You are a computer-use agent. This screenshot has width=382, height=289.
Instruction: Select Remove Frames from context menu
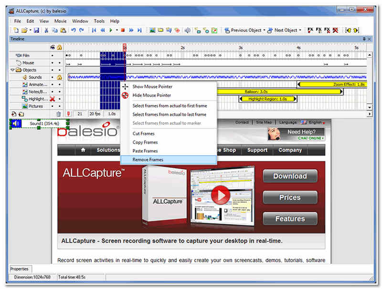(x=148, y=159)
